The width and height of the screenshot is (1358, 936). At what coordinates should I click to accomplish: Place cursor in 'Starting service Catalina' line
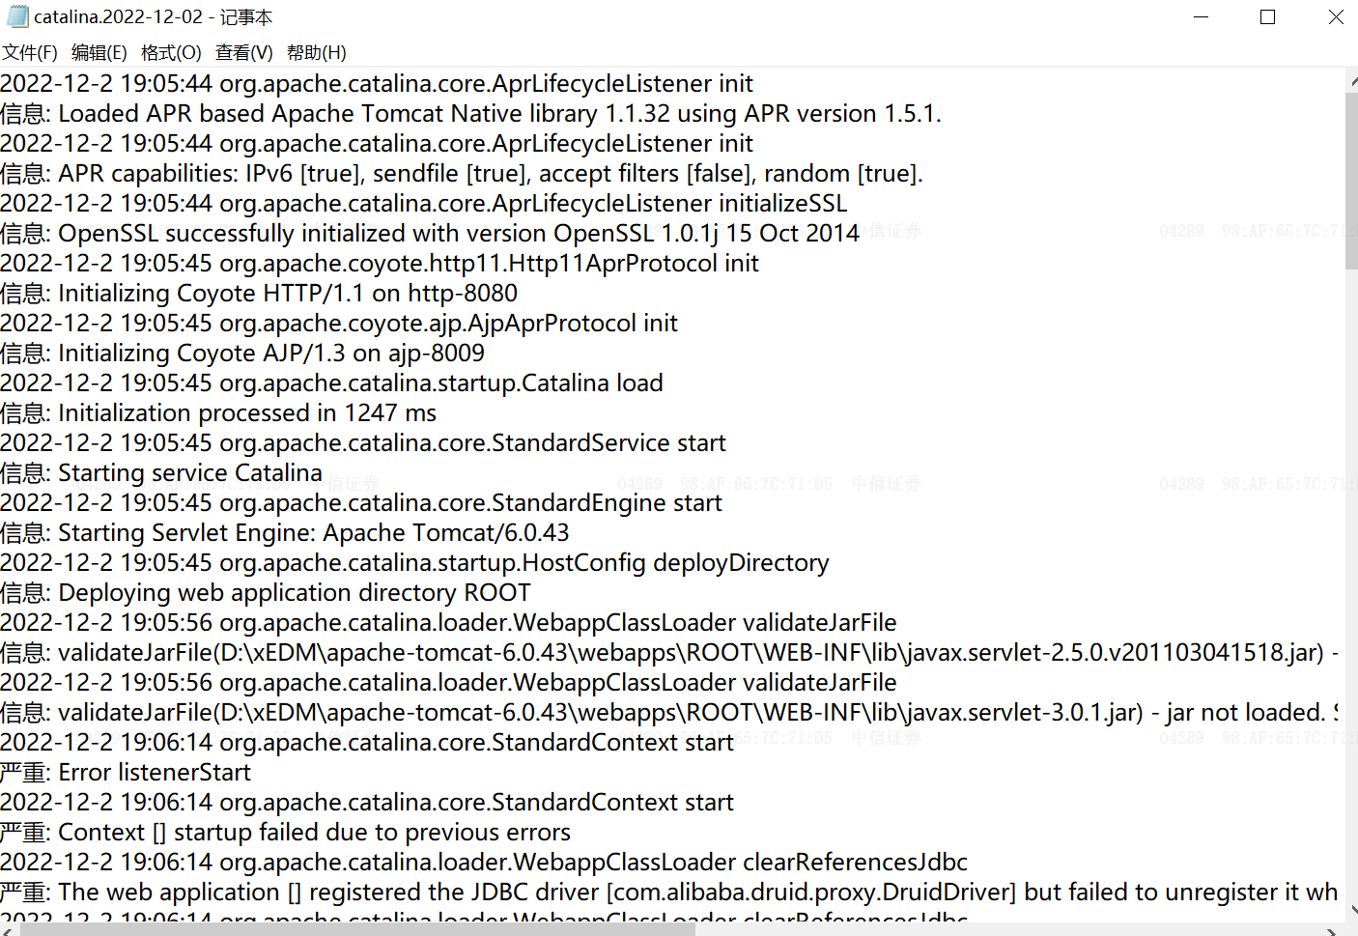(161, 472)
